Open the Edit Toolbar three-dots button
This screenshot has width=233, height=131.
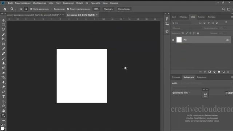pos(3,120)
